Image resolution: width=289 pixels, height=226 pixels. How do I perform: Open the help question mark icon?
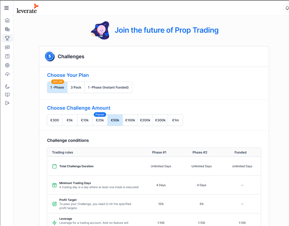(7, 56)
